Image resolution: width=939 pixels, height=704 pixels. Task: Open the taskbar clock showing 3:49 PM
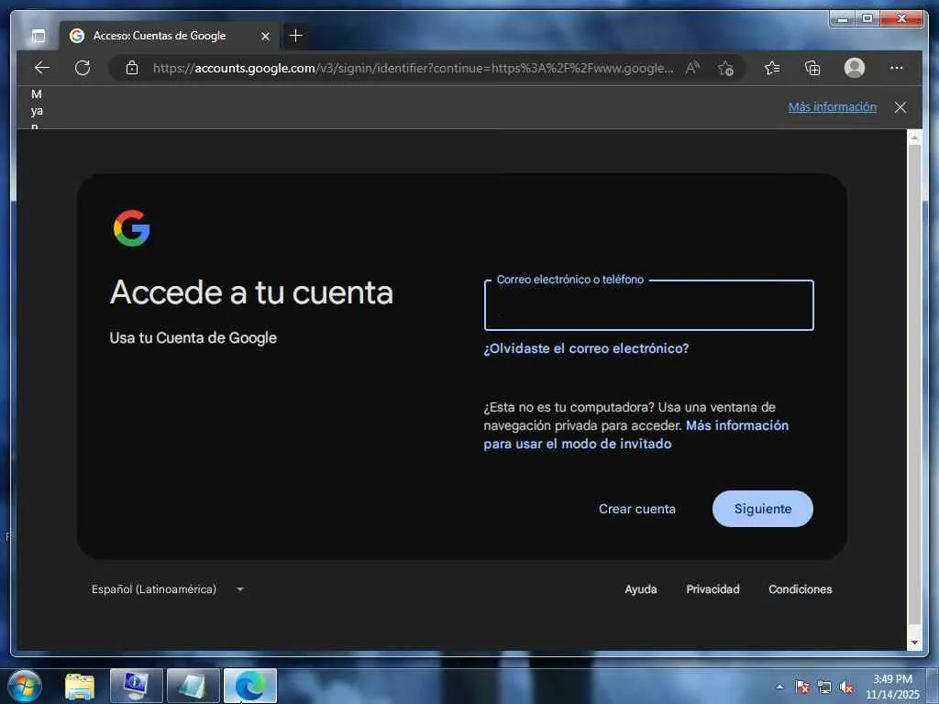(892, 687)
